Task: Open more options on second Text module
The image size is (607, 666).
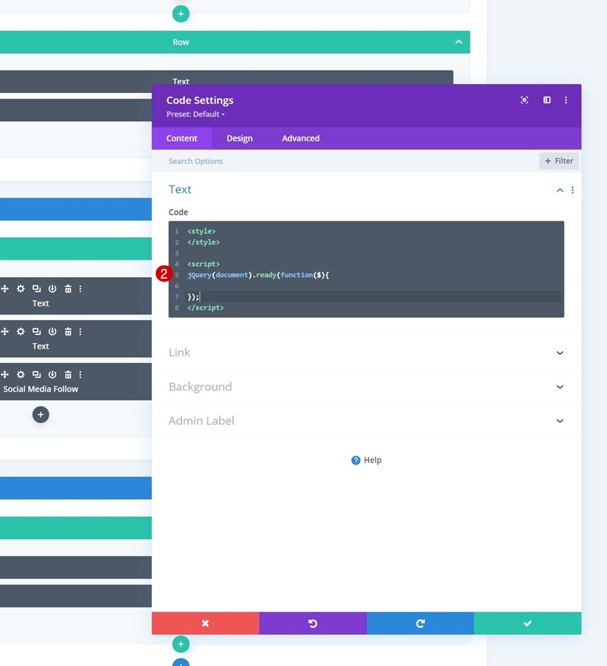Action: [x=80, y=332]
